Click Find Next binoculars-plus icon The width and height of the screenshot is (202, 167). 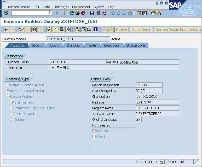[104, 13]
